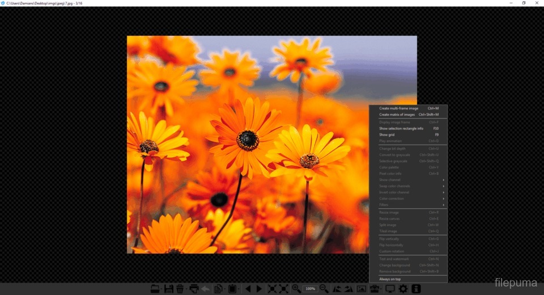
Task: Click the Print icon in toolbar
Action: (x=194, y=289)
